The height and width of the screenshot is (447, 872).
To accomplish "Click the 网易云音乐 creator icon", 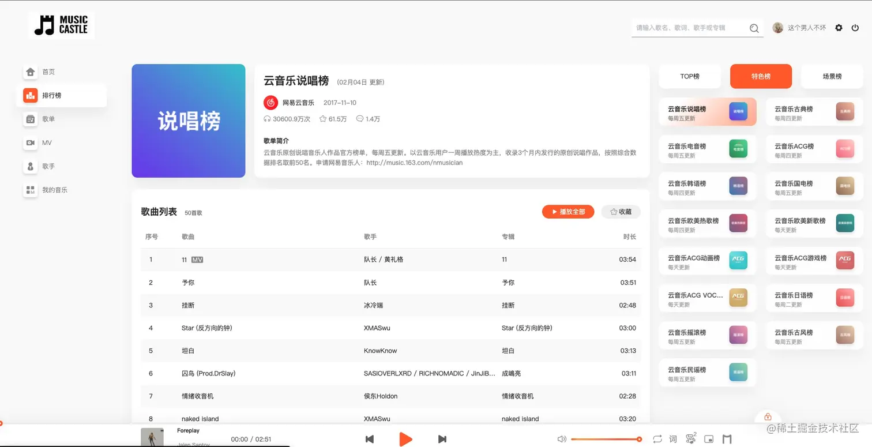I will tap(270, 103).
